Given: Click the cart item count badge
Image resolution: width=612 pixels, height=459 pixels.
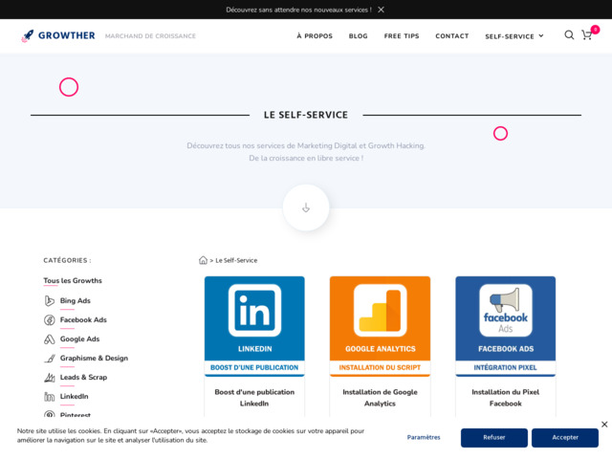Looking at the screenshot, I should click(595, 30).
